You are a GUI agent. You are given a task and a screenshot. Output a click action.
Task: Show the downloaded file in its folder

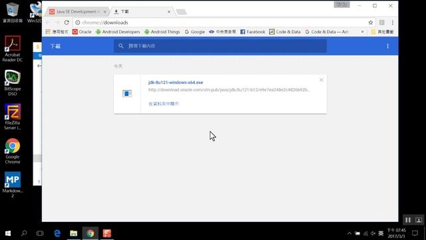(164, 104)
